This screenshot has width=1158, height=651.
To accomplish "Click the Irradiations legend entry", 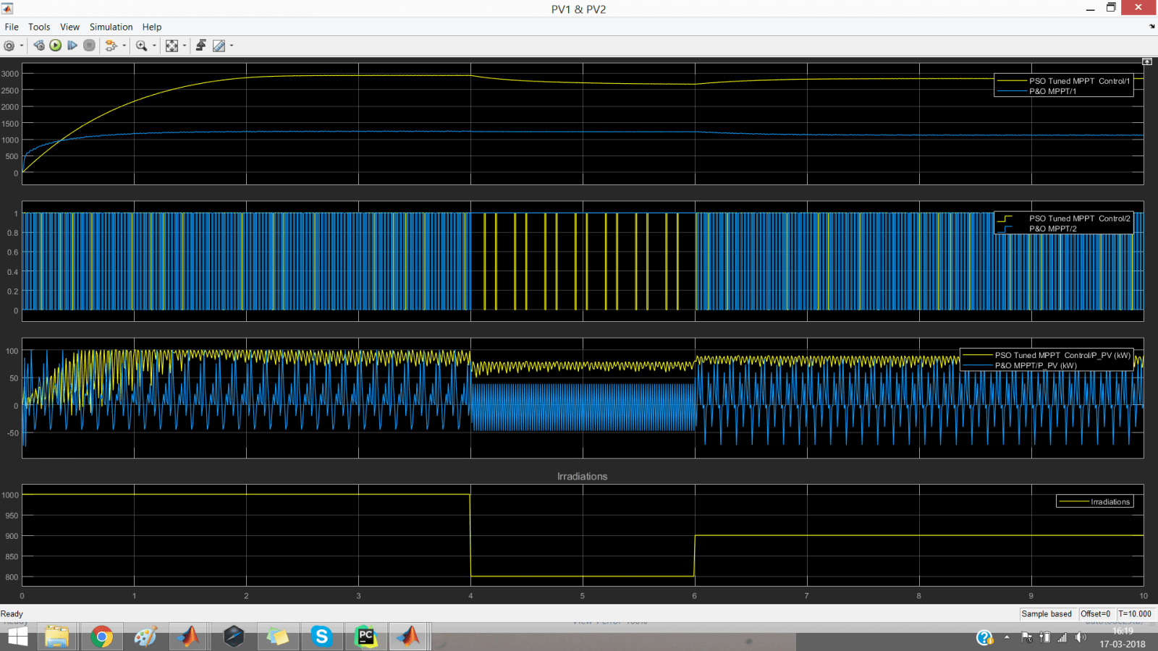I will 1110,502.
